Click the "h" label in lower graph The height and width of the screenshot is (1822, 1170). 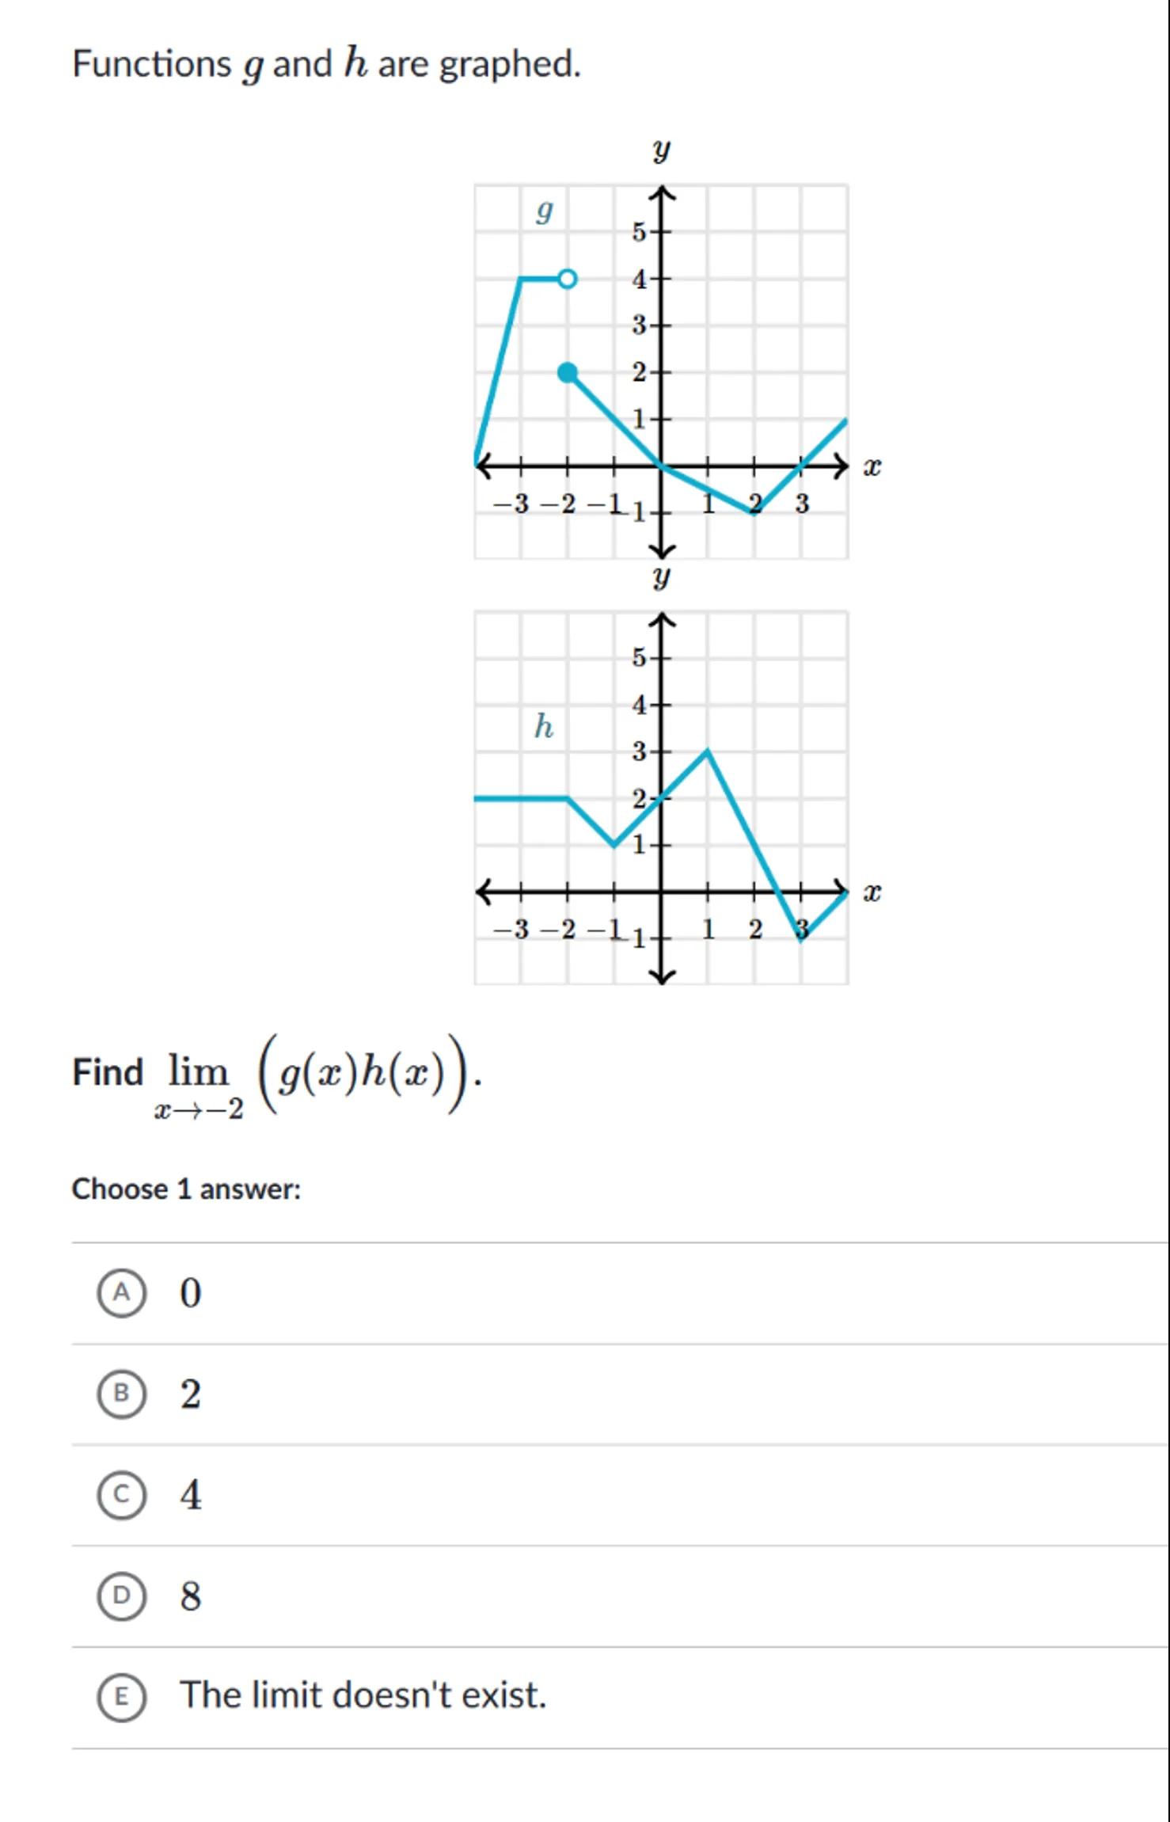(544, 725)
